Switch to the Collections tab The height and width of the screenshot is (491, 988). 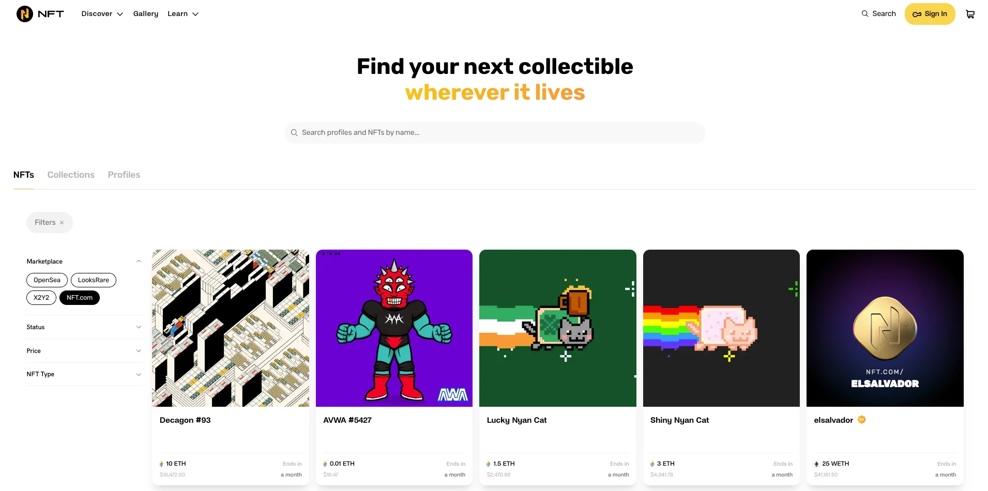tap(71, 175)
